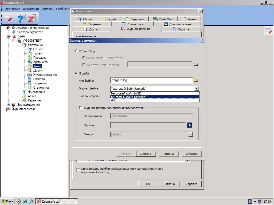Click OK in the Настройки window
This screenshot has height=205, width=274.
click(148, 184)
